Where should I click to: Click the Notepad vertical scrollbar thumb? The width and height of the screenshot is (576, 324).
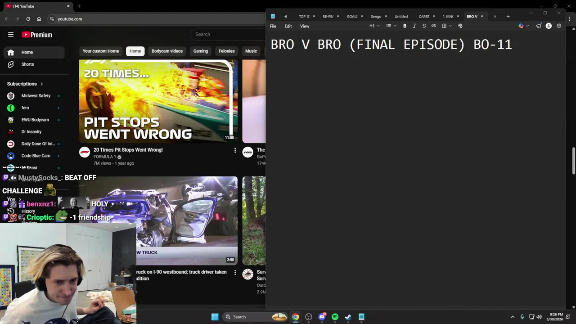click(573, 161)
